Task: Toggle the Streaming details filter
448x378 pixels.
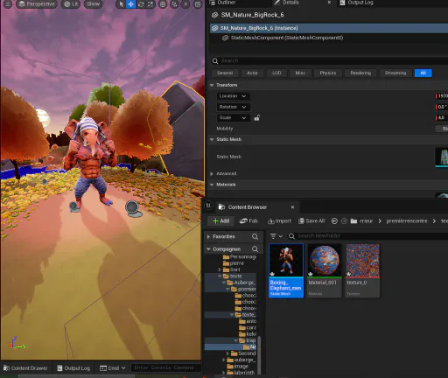Action: coord(395,73)
